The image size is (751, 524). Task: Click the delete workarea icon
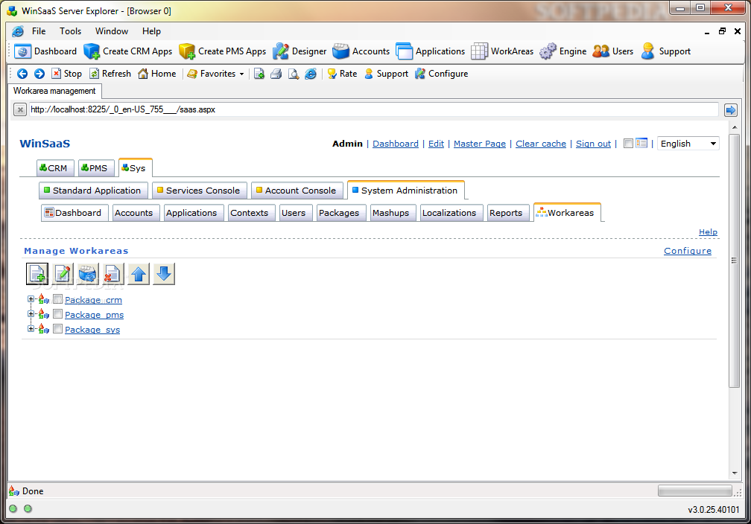tap(113, 274)
